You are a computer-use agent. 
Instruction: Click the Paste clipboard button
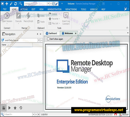(x=41, y=22)
